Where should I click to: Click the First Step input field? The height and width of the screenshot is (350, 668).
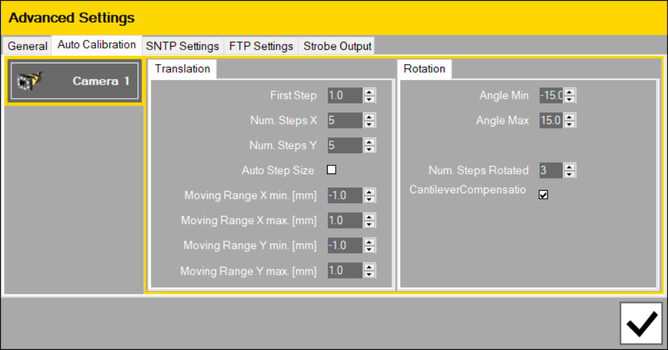click(344, 95)
